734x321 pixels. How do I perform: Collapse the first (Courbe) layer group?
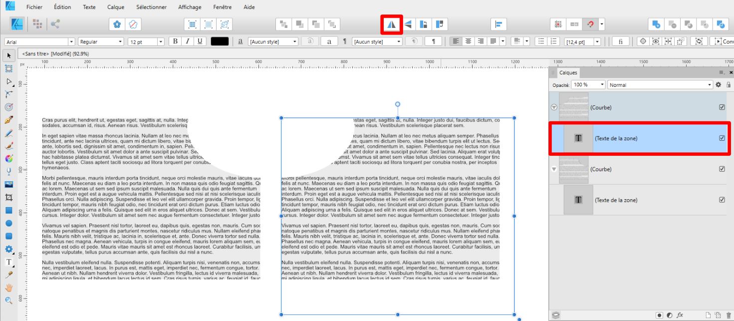click(x=554, y=107)
